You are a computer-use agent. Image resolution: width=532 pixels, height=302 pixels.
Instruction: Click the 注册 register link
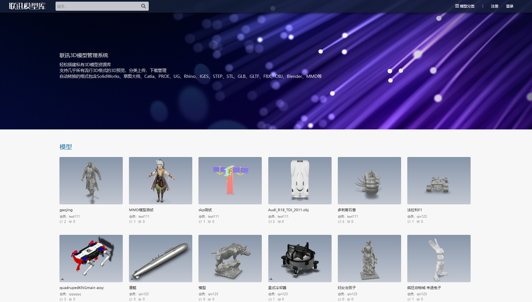494,6
